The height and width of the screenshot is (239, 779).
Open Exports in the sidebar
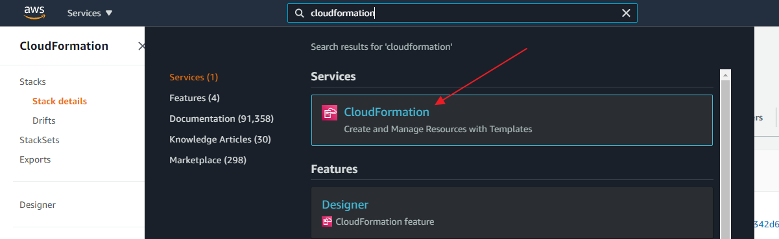[35, 159]
